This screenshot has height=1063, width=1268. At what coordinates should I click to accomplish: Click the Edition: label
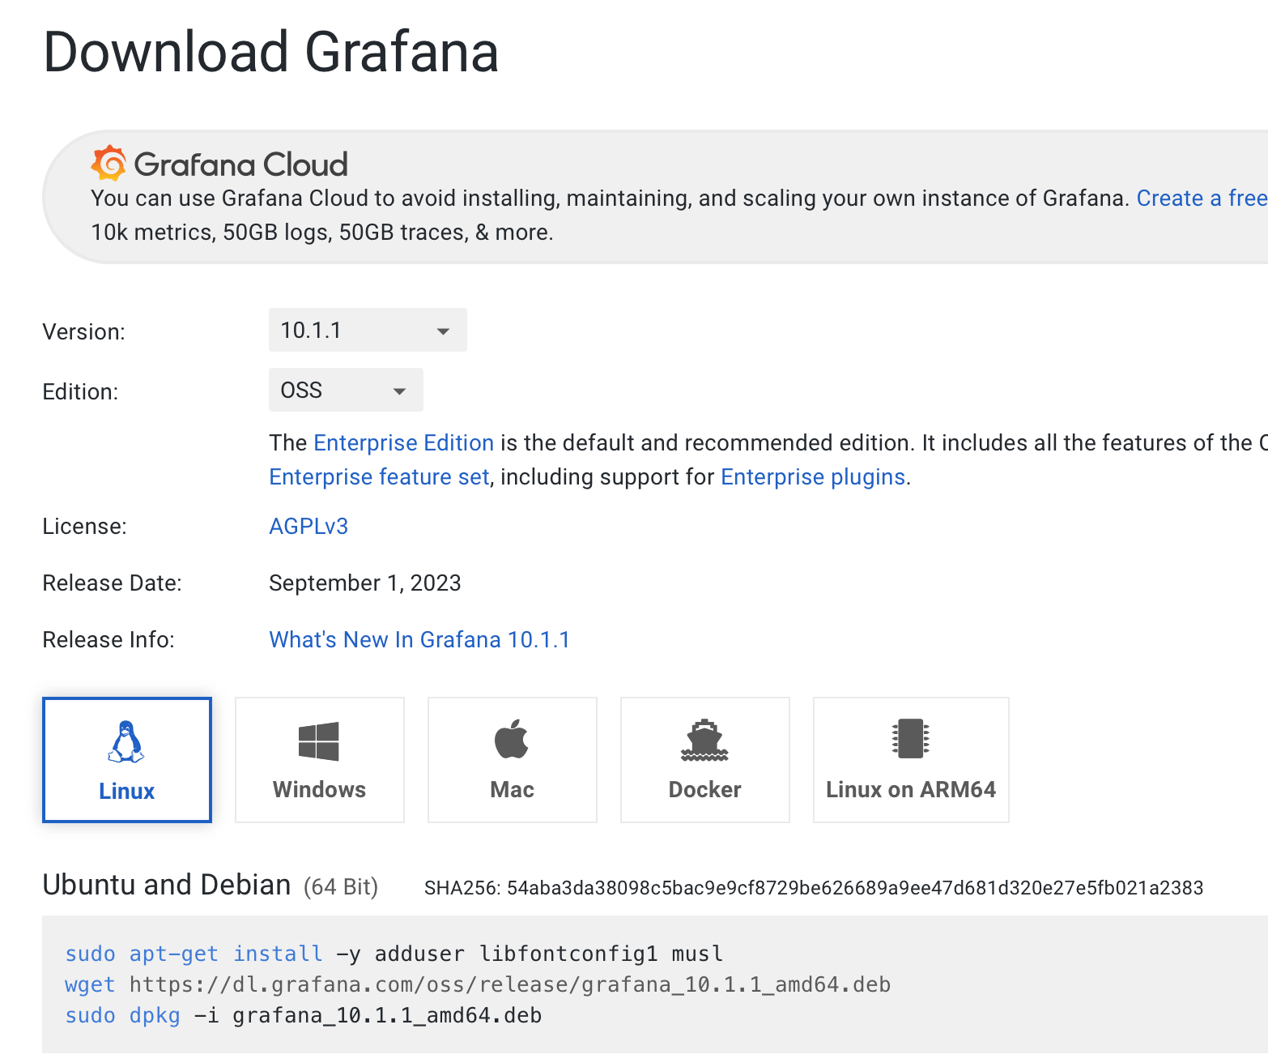coord(80,391)
